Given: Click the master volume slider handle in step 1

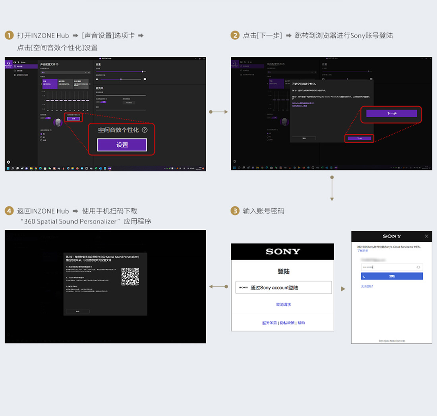Looking at the screenshot, I should [142, 71].
